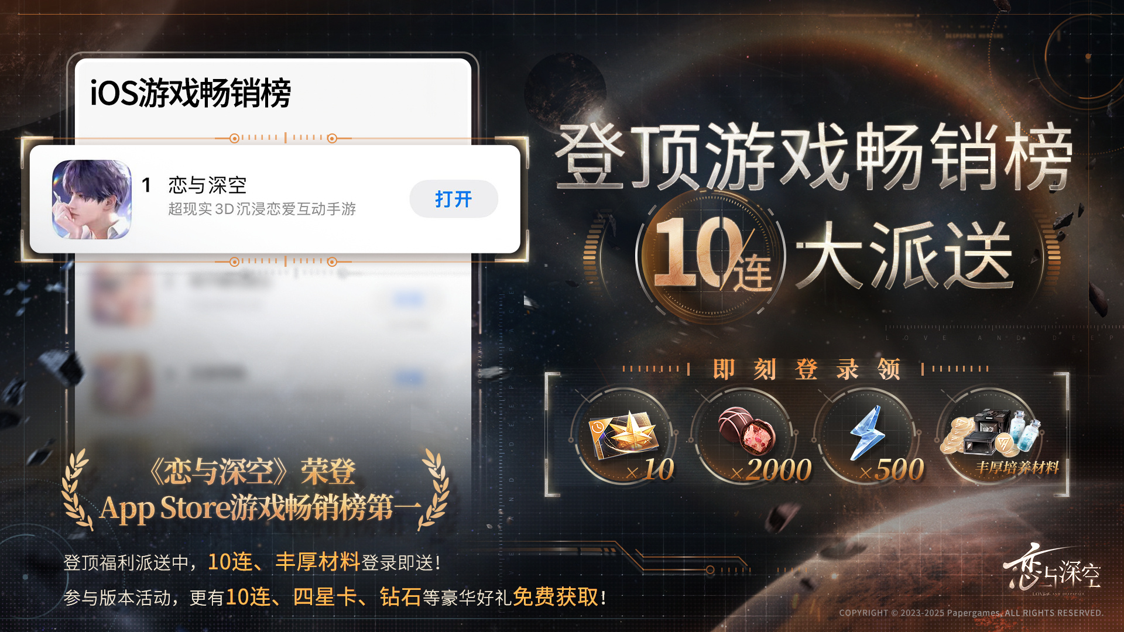Tap the blue 打开 button

[454, 199]
